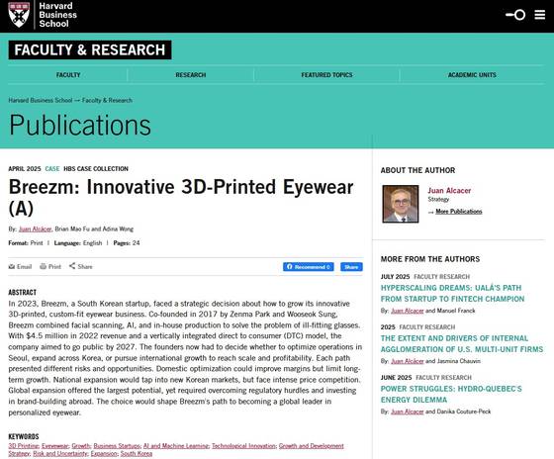Open the Faculty navigation tab
This screenshot has width=554, height=459.
click(68, 75)
